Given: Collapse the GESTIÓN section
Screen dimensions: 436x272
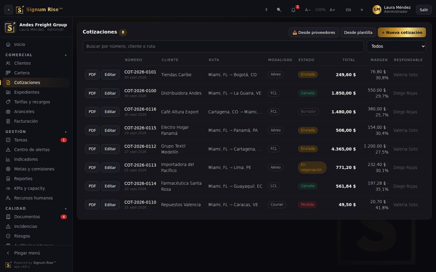Looking at the screenshot, I should click(x=36, y=132).
